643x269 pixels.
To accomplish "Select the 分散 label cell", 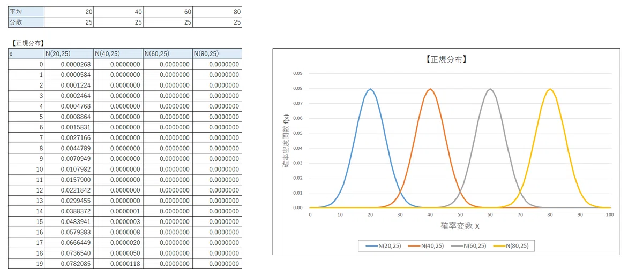I will (x=26, y=22).
